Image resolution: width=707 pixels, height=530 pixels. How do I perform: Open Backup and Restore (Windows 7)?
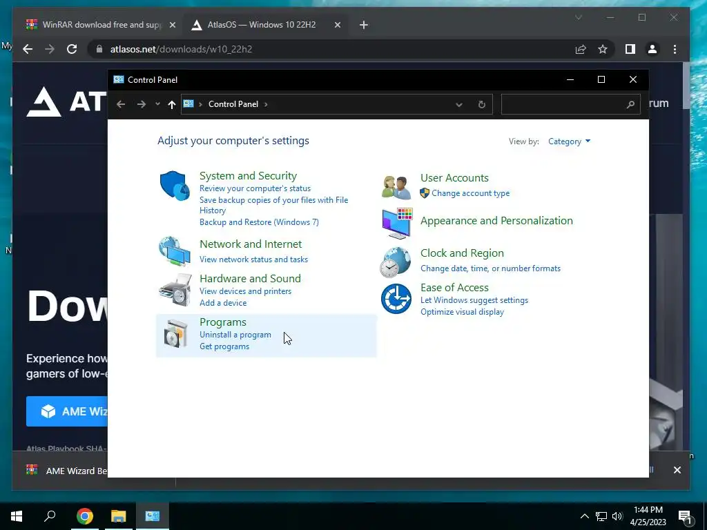click(x=260, y=222)
